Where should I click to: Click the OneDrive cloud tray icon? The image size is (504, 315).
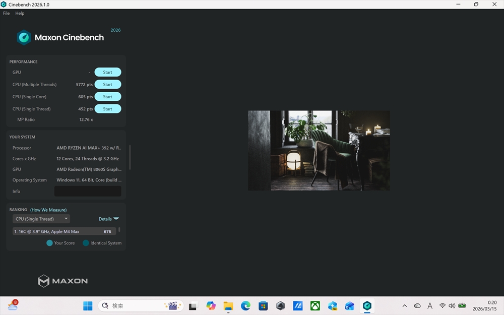coord(417,306)
